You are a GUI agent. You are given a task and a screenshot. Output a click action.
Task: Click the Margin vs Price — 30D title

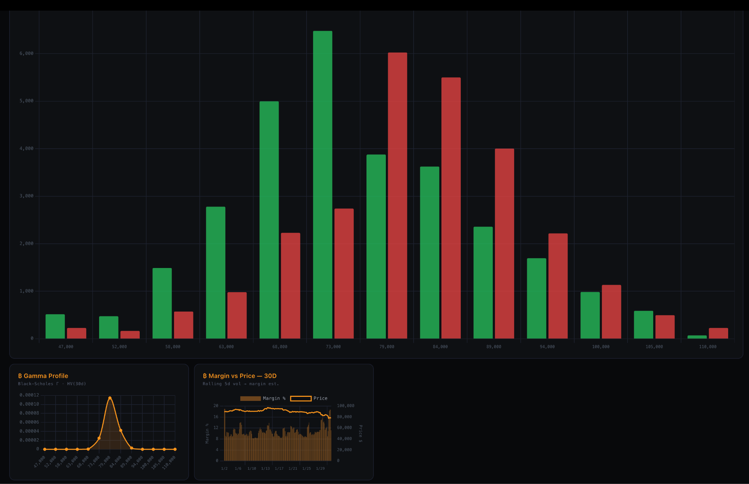(x=242, y=376)
